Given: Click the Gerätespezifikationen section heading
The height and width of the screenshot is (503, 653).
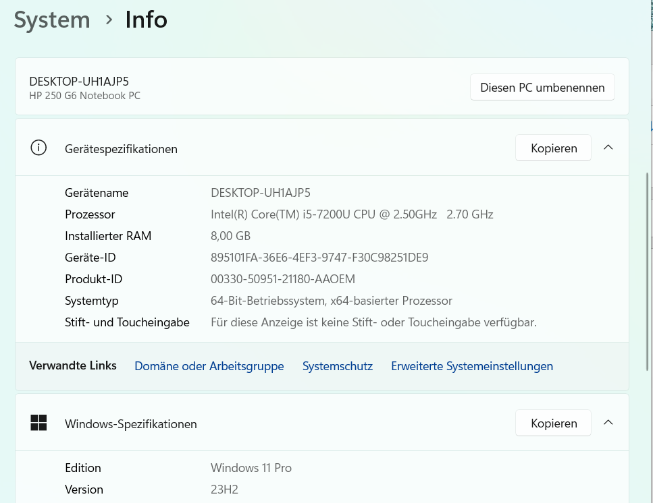Looking at the screenshot, I should pos(121,149).
